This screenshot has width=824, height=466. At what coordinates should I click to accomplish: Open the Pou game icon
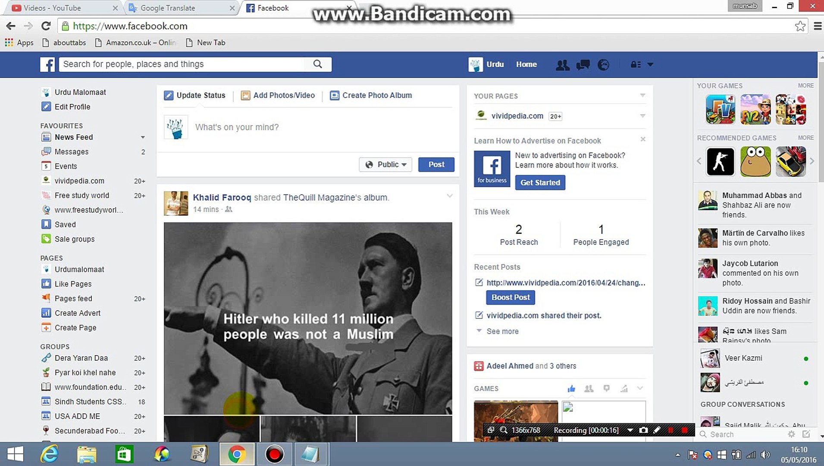coord(755,161)
